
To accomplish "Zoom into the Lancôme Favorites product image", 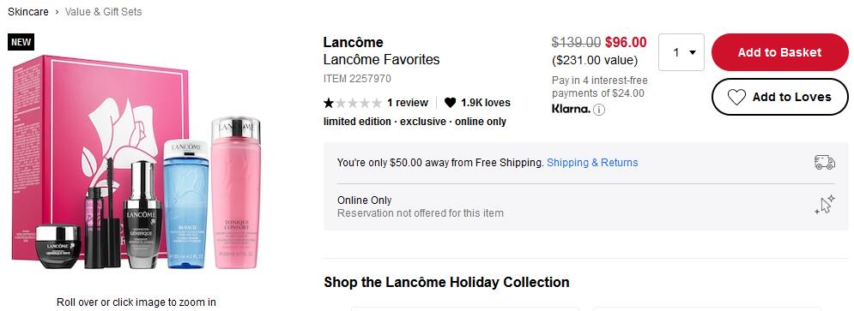I will tap(136, 162).
